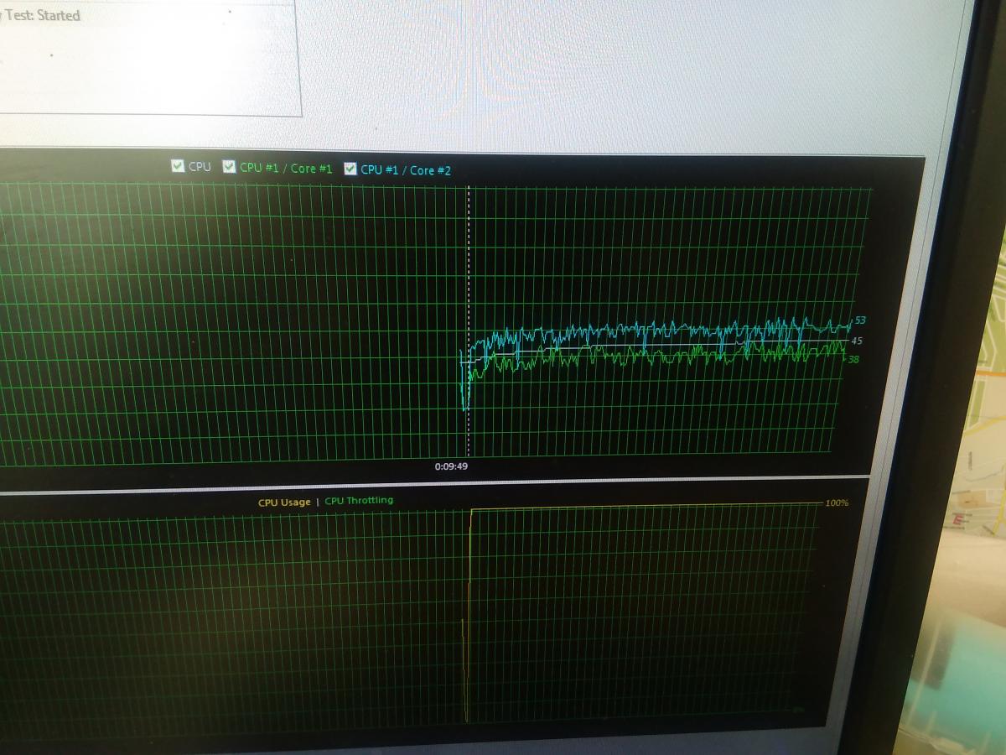Click the 100% CPU usage value label
This screenshot has height=755, width=1006.
(x=837, y=503)
